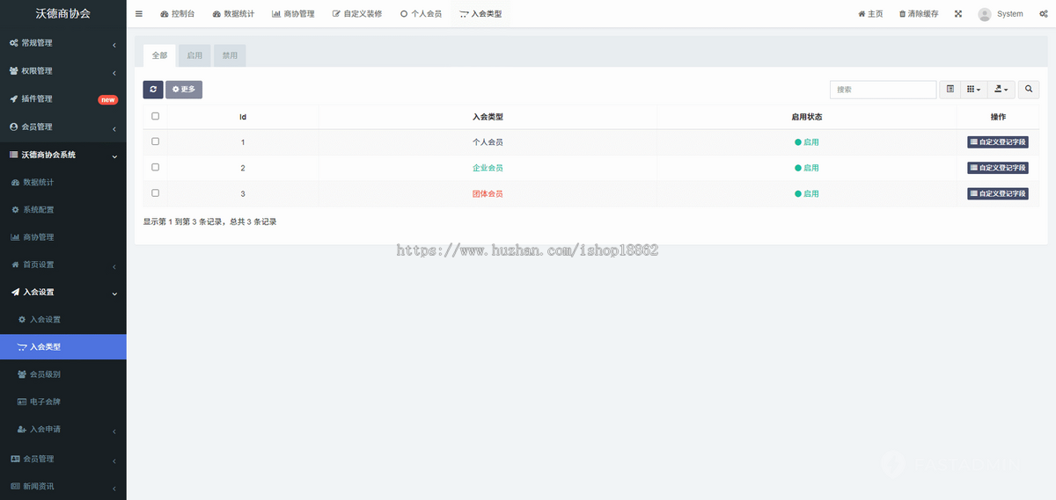Click 清除缓存 clear cache link
The height and width of the screenshot is (500, 1056).
pos(919,14)
